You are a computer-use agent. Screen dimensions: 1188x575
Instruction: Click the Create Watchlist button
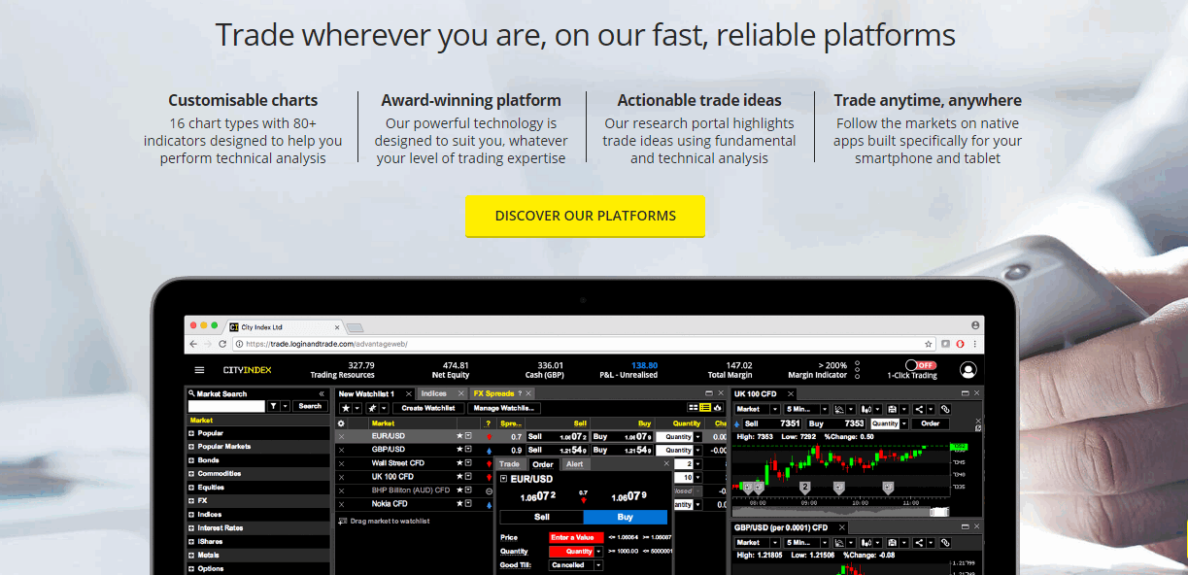pos(428,408)
